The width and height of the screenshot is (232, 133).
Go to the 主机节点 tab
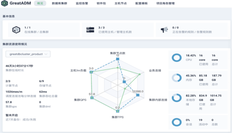click(x=121, y=3)
